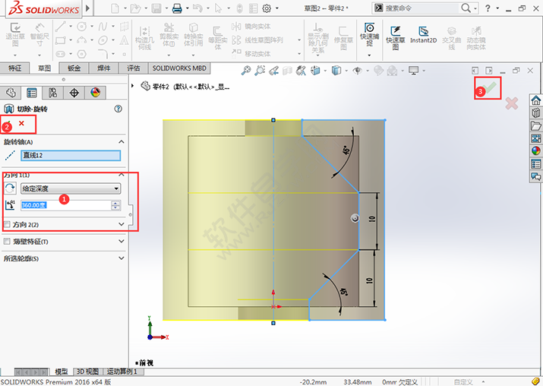Viewport: 543px width, 386px height.
Task: Switch to the 钣金 ribbon tab
Action: pyautogui.click(x=74, y=68)
